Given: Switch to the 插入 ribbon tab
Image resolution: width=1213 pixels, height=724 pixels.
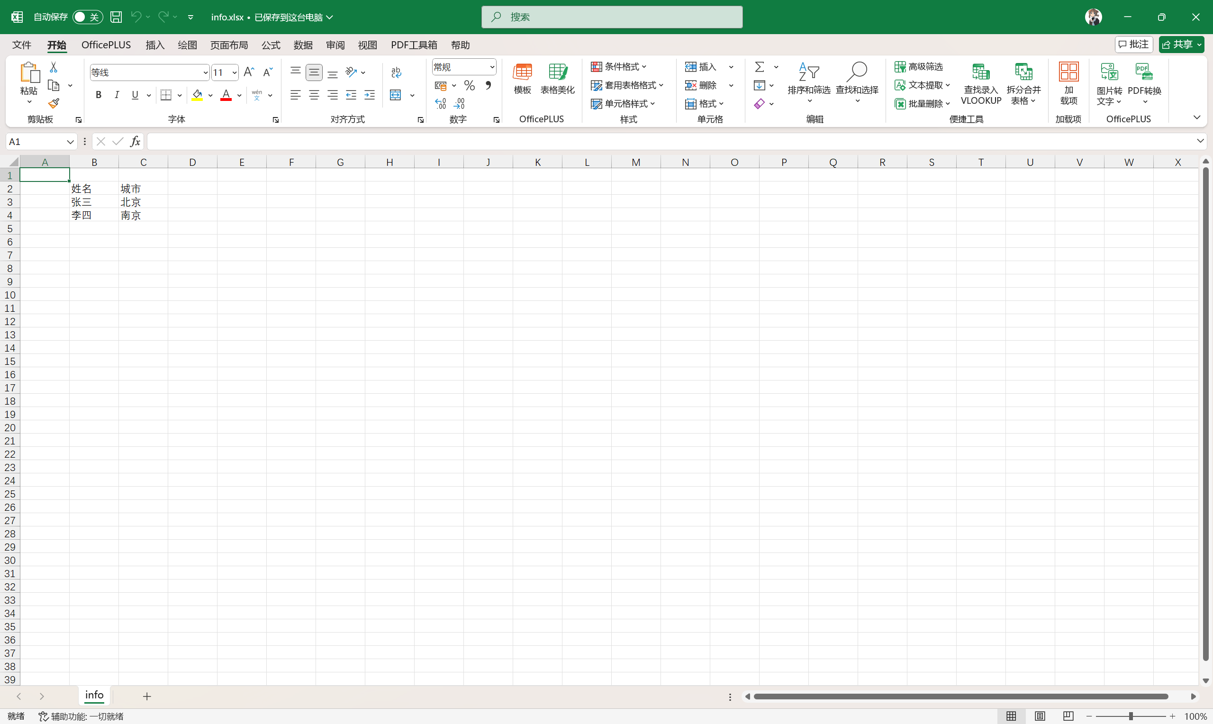Looking at the screenshot, I should click(155, 45).
